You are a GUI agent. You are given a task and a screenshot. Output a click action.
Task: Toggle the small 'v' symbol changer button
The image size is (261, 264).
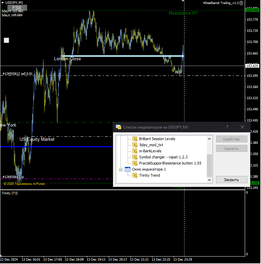click(6, 40)
